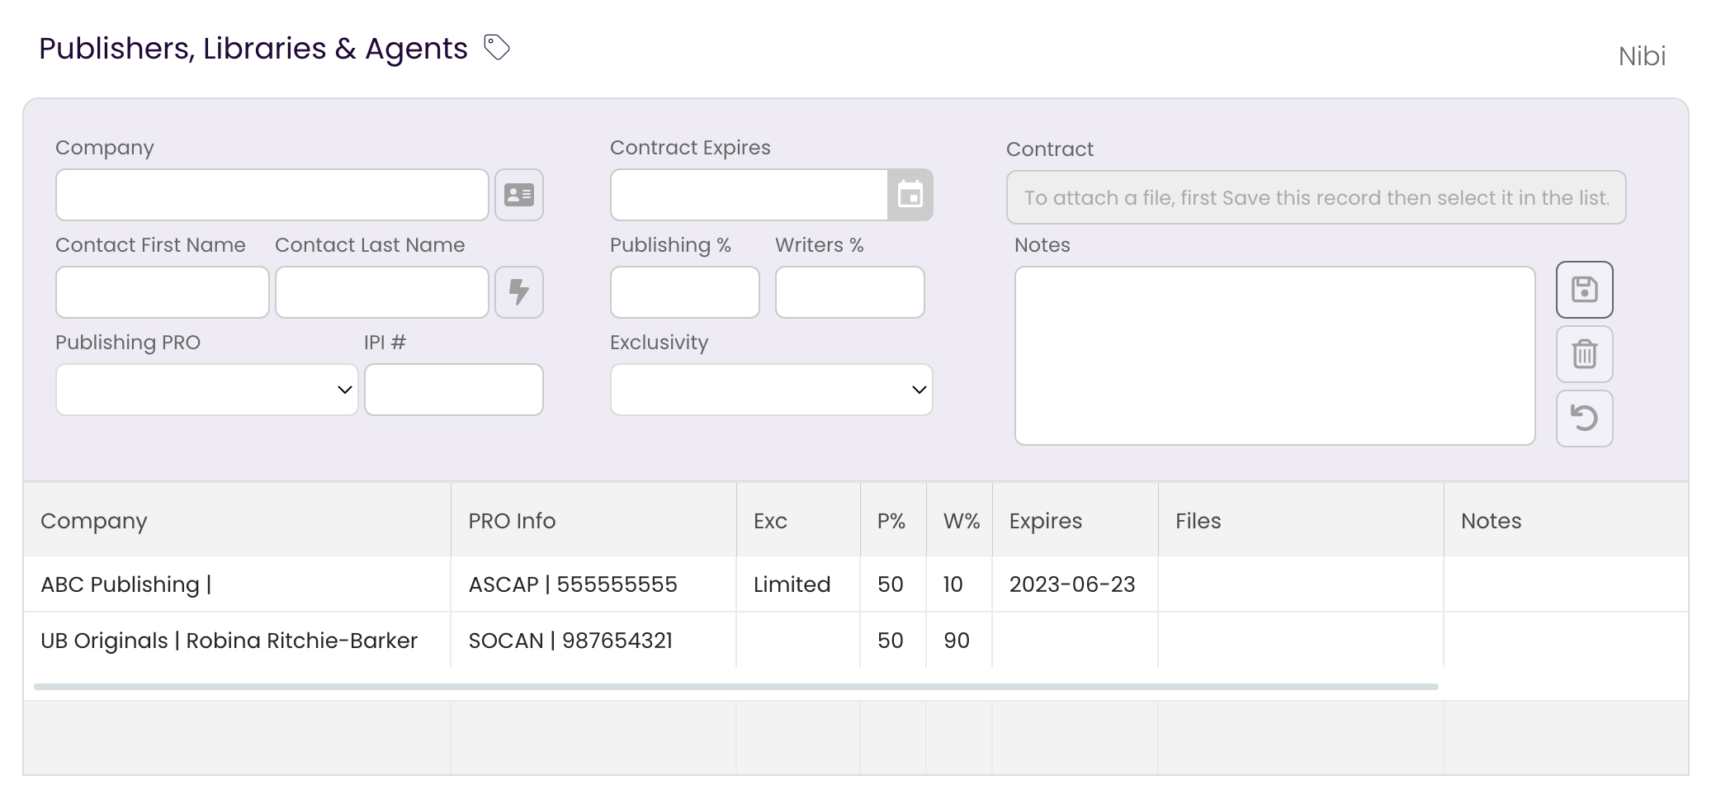The height and width of the screenshot is (809, 1721).
Task: Focus the Writers % field
Action: (850, 292)
